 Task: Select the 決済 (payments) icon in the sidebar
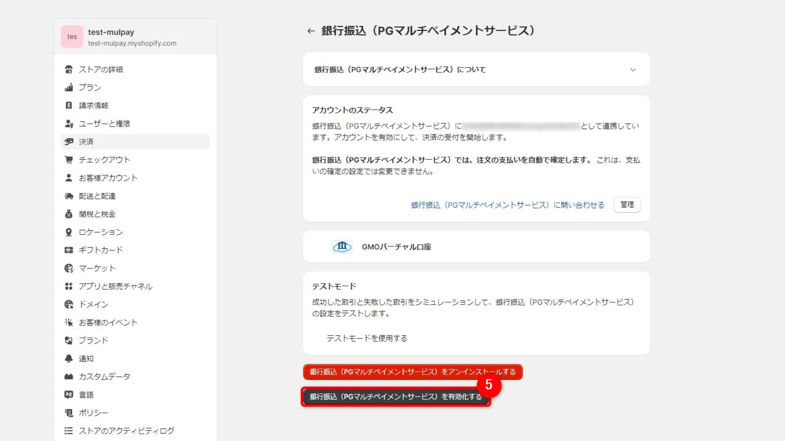tap(69, 142)
